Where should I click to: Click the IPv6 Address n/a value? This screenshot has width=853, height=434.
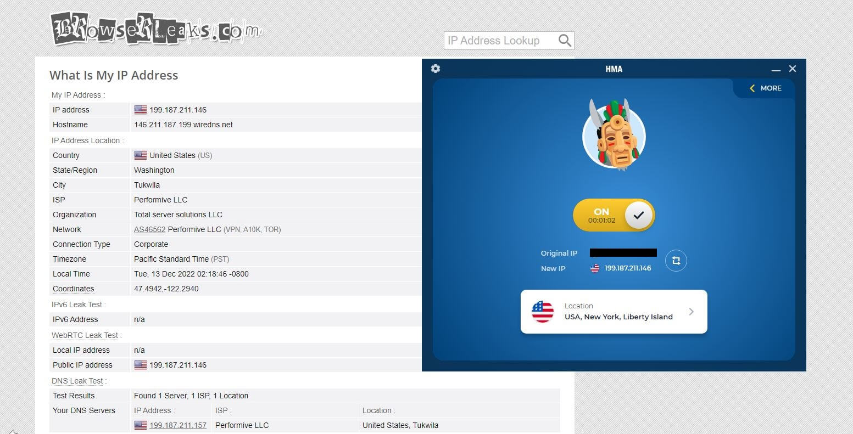coord(140,319)
